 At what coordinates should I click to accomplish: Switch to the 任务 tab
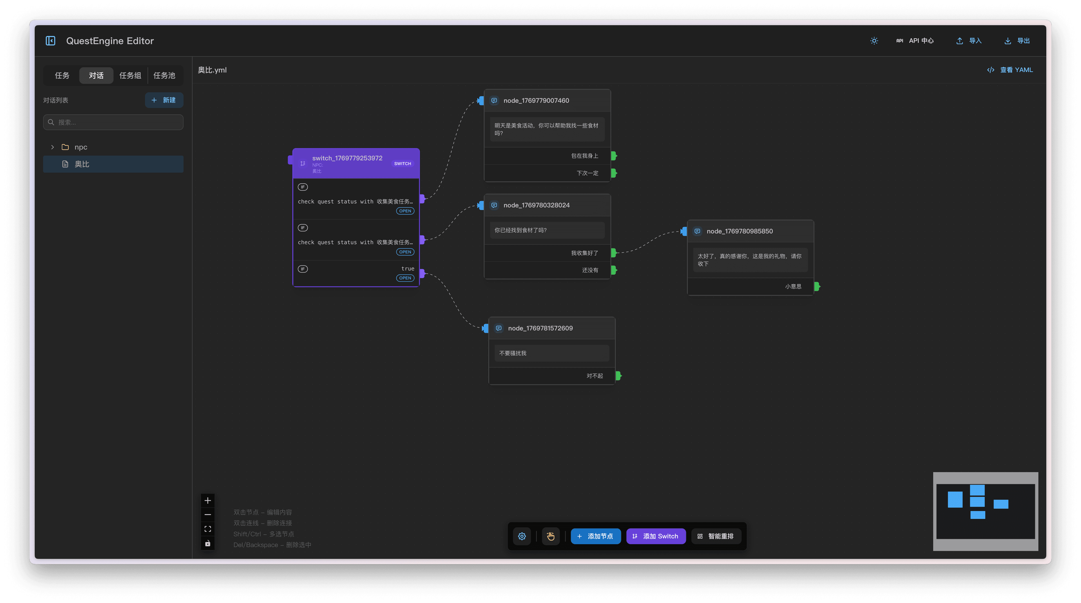point(62,75)
